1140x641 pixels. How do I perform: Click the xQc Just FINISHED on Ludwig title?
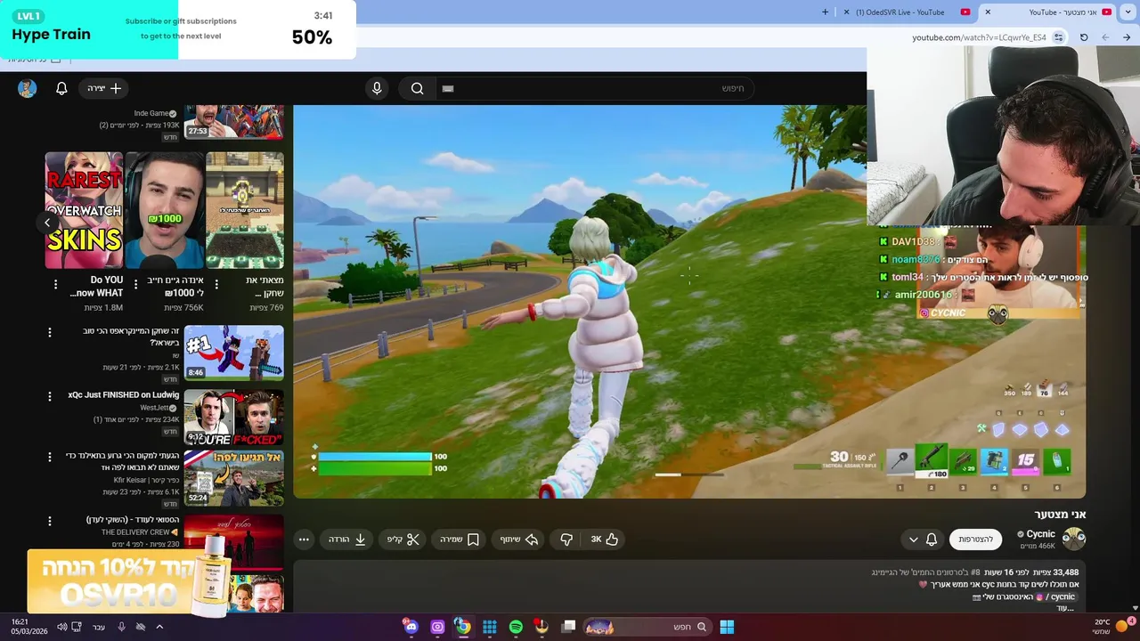124,395
